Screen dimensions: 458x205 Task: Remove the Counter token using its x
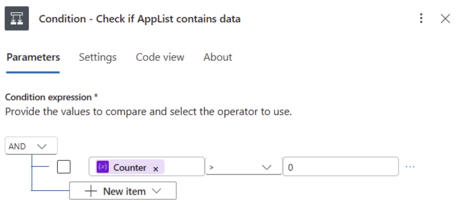pyautogui.click(x=156, y=169)
